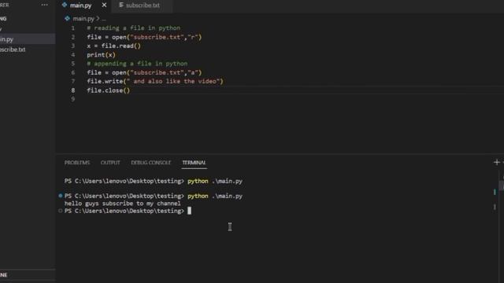Select main.py file in Explorer sidebar

click(x=28, y=39)
